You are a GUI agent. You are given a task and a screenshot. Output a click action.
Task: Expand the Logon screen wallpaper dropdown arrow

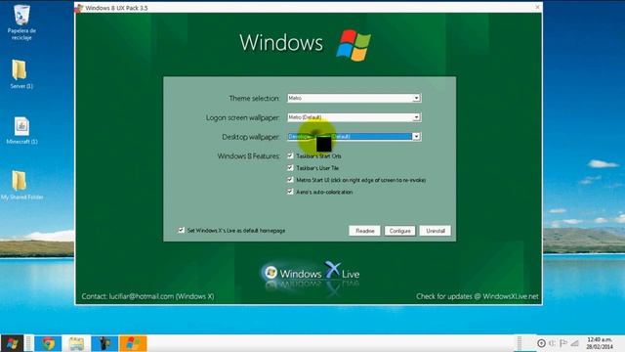416,117
